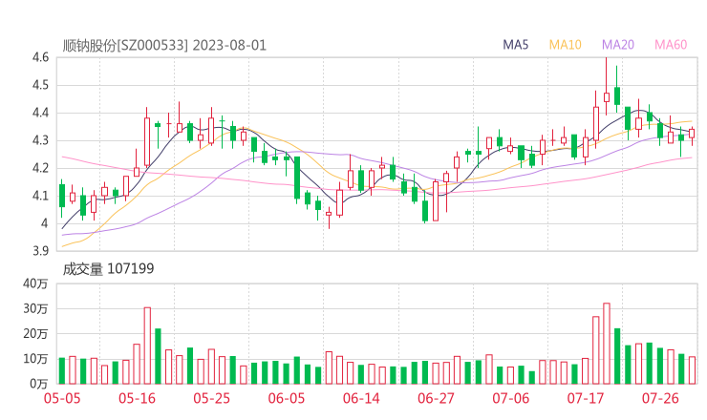Click the MA20 legend label
This screenshot has width=707, height=420.
pyautogui.click(x=618, y=45)
